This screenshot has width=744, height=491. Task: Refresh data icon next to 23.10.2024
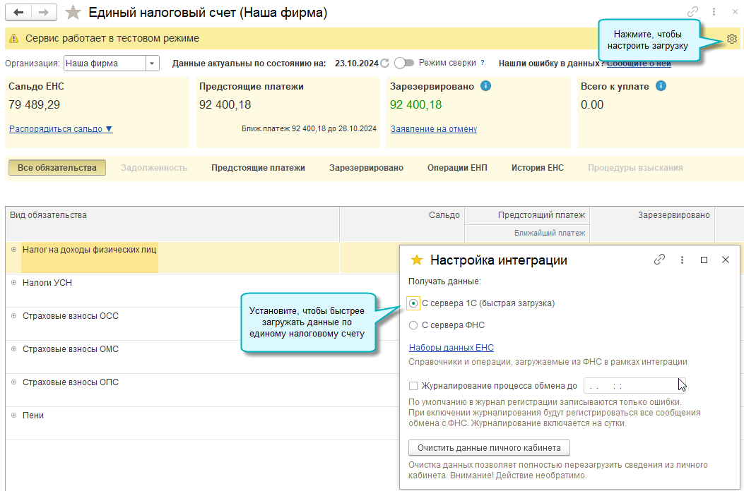click(385, 63)
